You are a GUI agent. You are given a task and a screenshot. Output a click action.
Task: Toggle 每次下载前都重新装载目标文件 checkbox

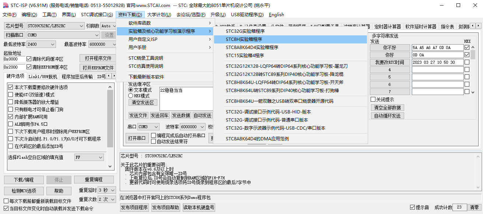tap(6, 201)
